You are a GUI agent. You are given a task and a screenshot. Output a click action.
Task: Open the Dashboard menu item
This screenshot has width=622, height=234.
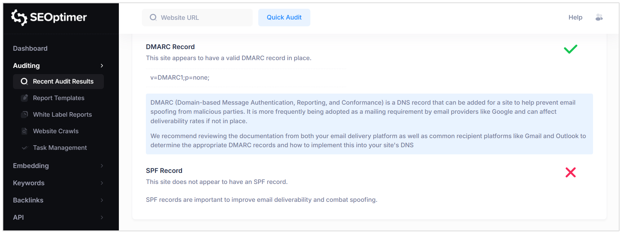[30, 48]
